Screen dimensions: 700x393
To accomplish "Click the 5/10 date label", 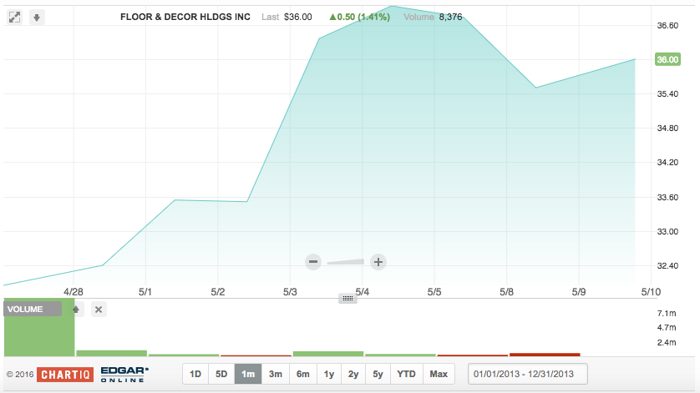I will (x=651, y=292).
